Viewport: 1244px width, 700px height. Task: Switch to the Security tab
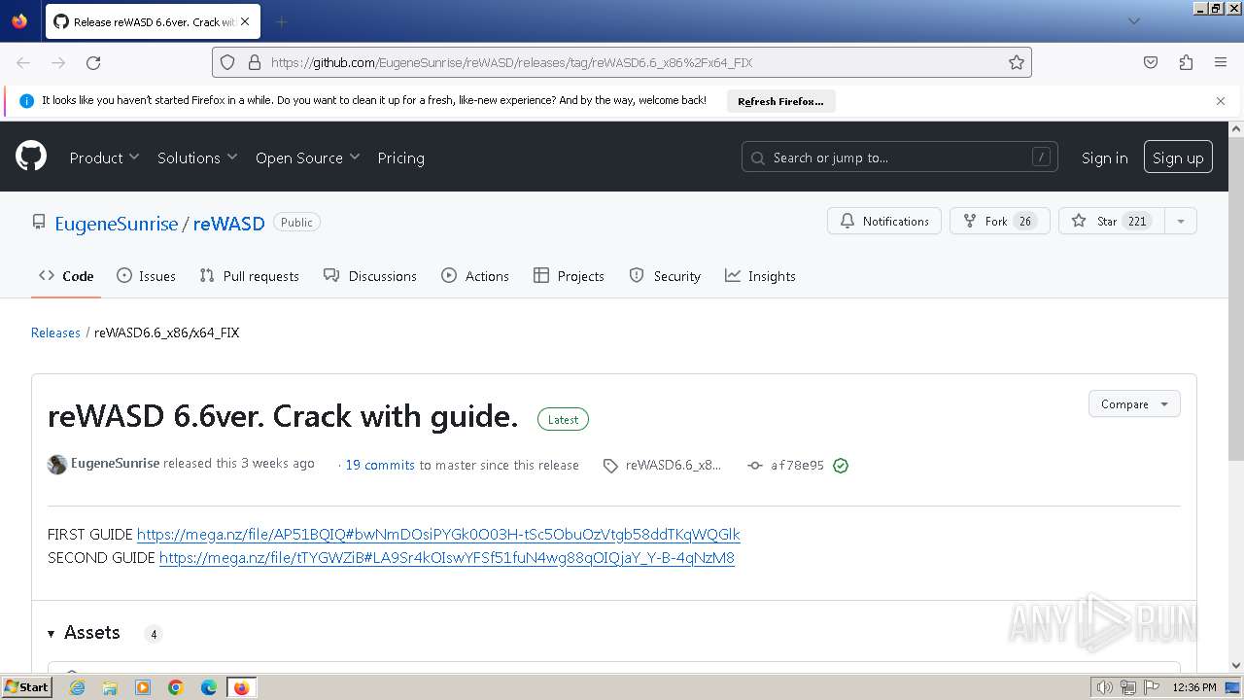[665, 276]
